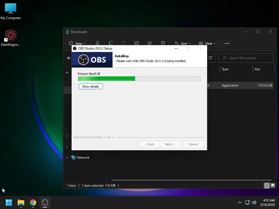Image resolution: width=279 pixels, height=209 pixels.
Task: Click the Cancel button in OBS Setup
Action: pyautogui.click(x=193, y=144)
